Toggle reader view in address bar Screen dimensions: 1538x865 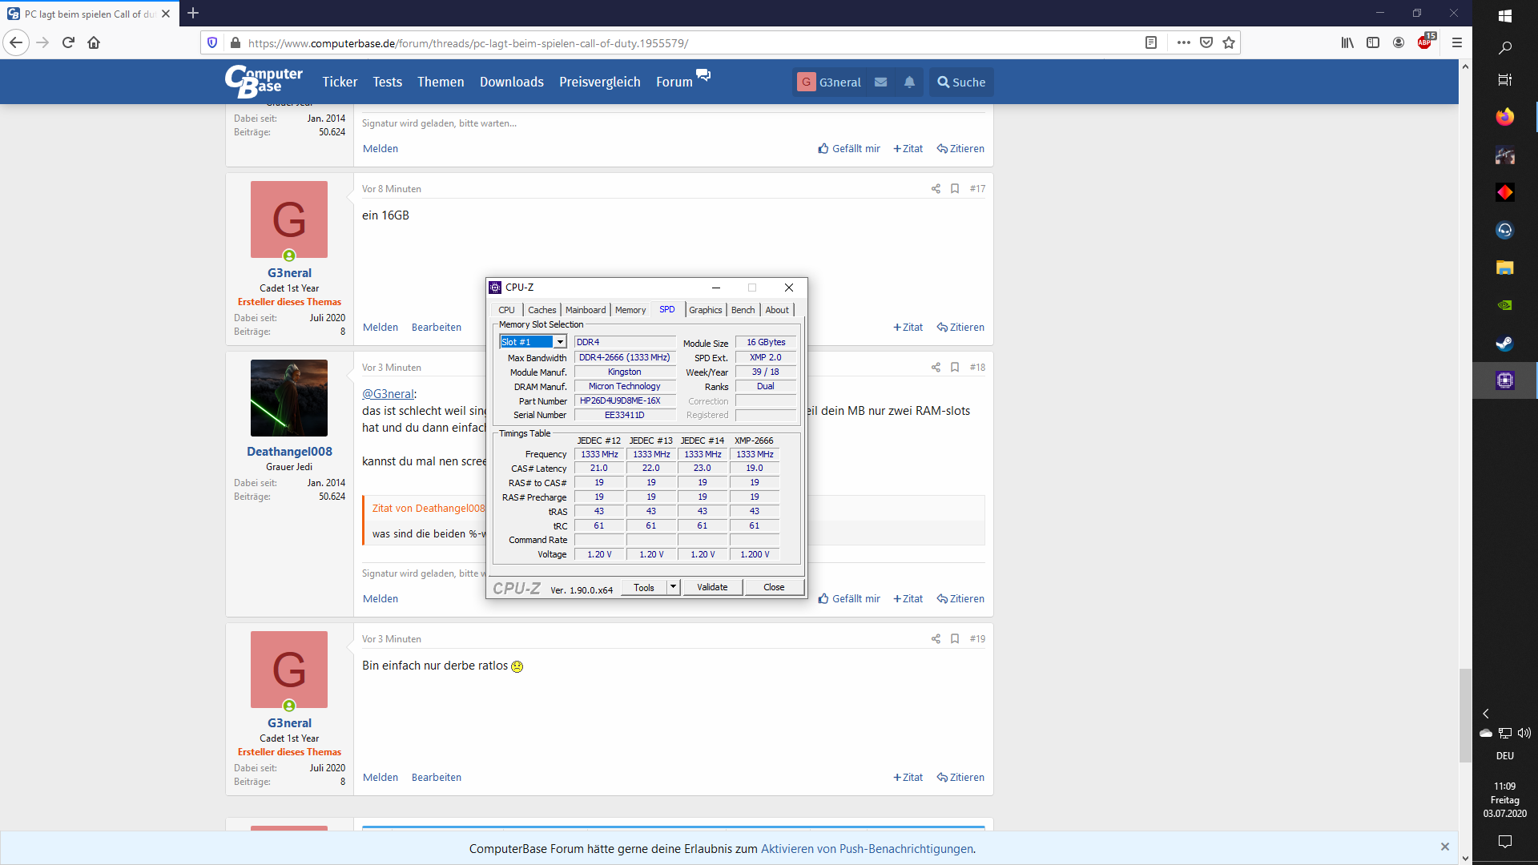coord(1151,42)
